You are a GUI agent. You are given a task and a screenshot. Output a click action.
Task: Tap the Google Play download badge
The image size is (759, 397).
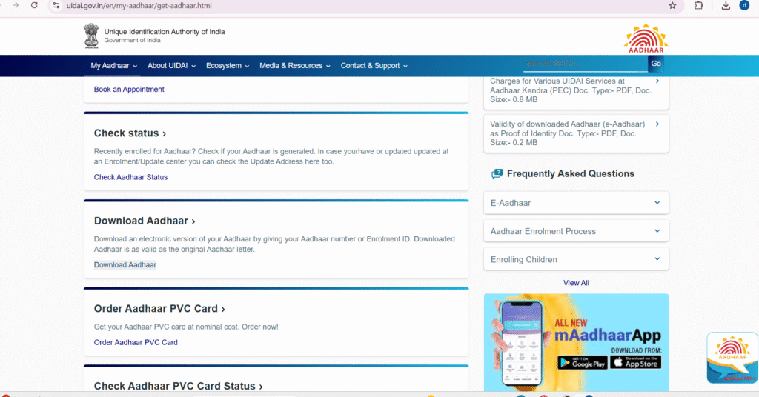[x=582, y=362]
